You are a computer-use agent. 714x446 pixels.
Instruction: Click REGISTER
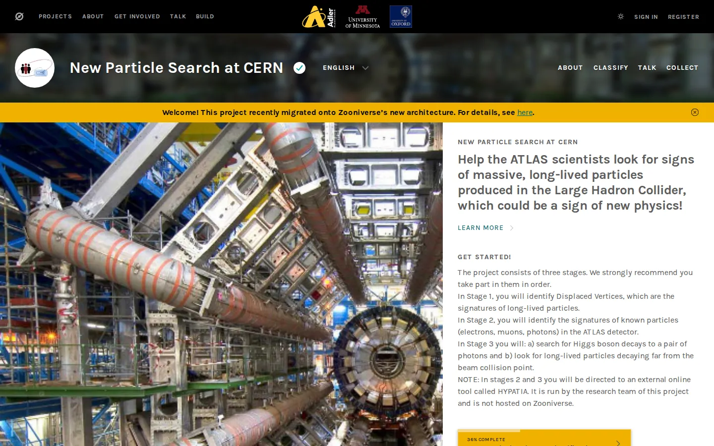pyautogui.click(x=683, y=17)
